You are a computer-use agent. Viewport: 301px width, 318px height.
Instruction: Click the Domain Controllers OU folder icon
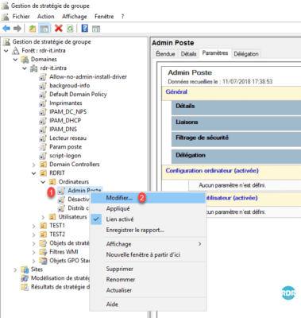pos(43,165)
